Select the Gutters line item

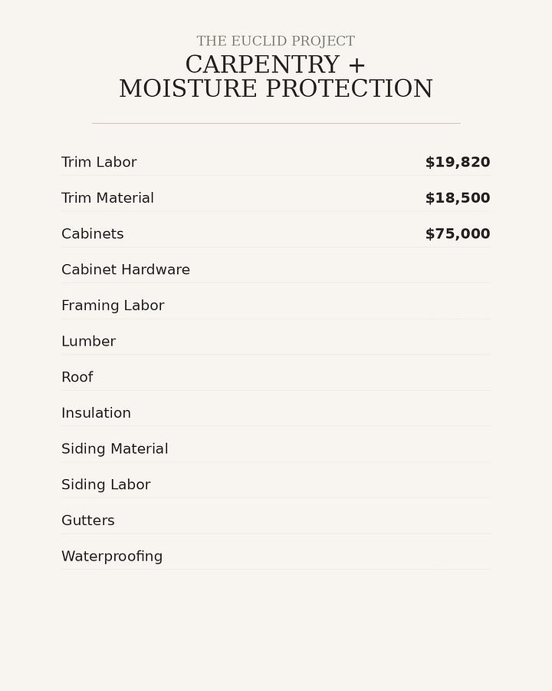coord(276,520)
